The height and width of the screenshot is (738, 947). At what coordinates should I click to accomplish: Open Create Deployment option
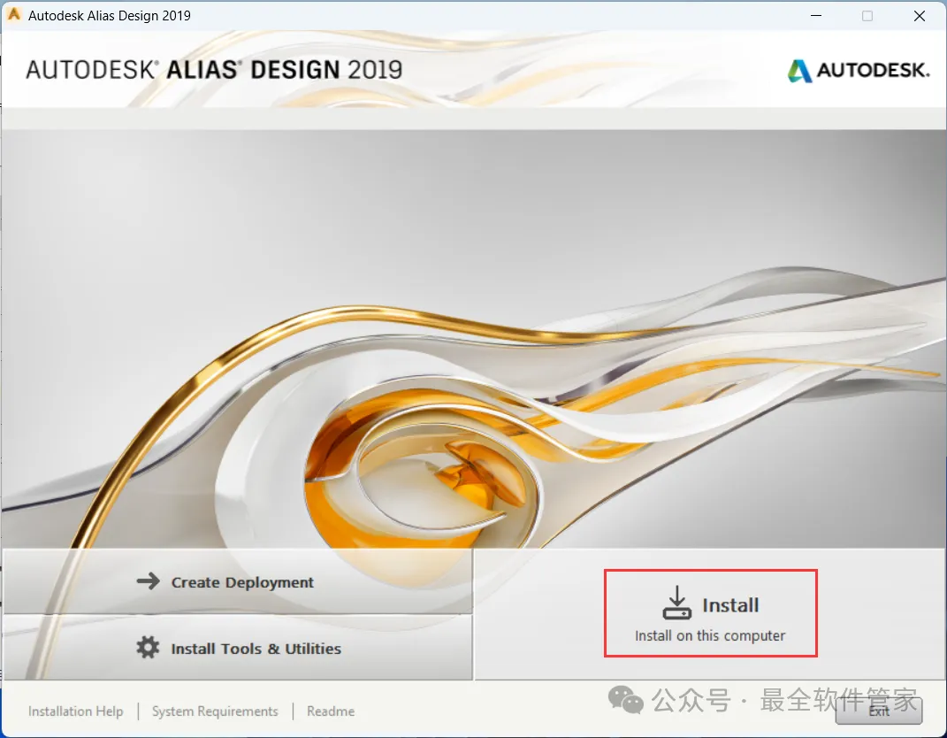[x=237, y=581]
